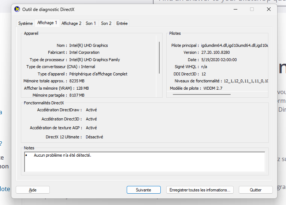Click the Mémoire totale approx. label

pyautogui.click(x=45, y=81)
